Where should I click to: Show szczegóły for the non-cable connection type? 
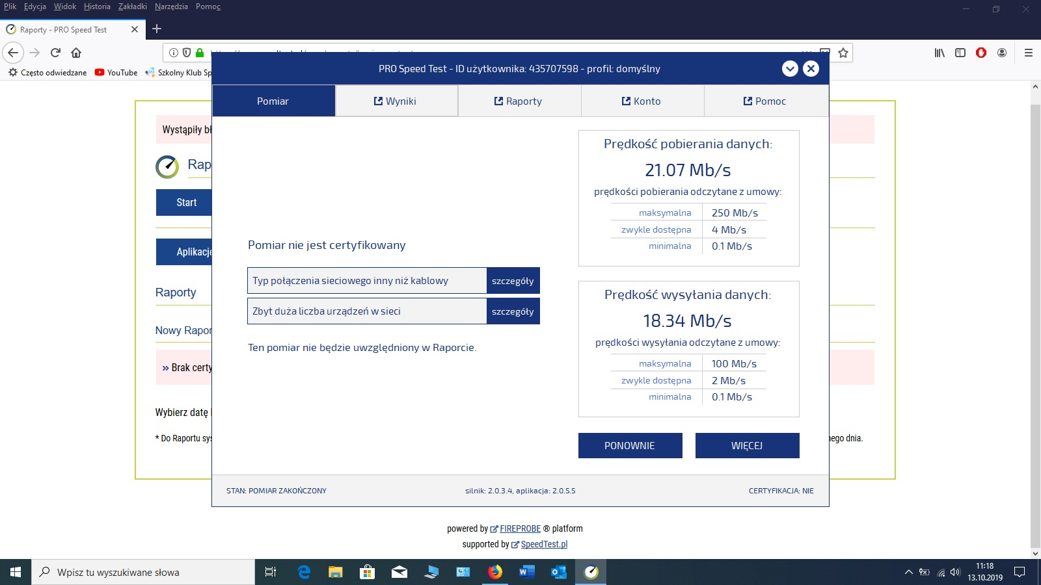(513, 281)
